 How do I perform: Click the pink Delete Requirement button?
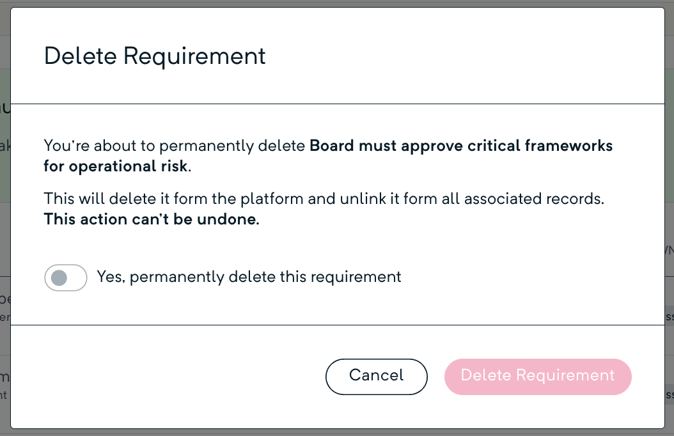[x=537, y=376]
